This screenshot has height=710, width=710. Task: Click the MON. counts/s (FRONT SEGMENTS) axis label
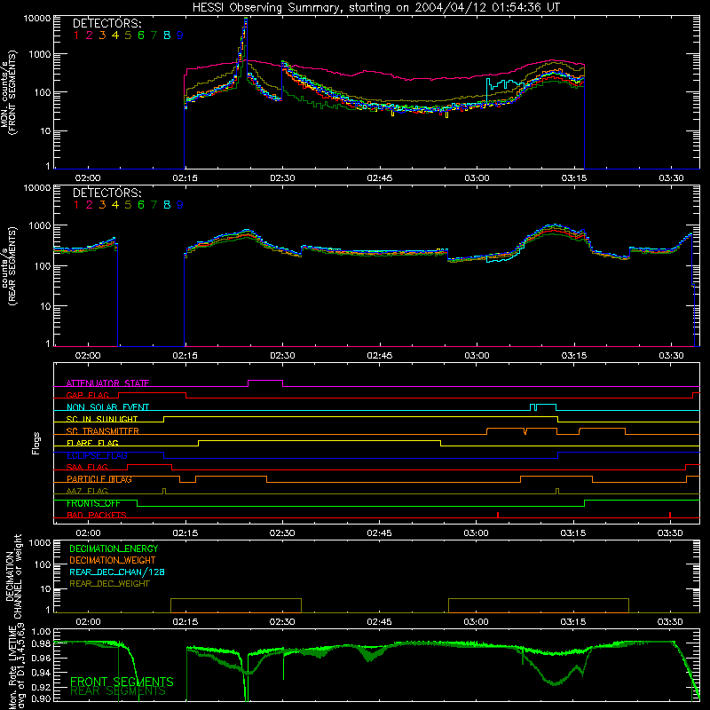click(8, 92)
